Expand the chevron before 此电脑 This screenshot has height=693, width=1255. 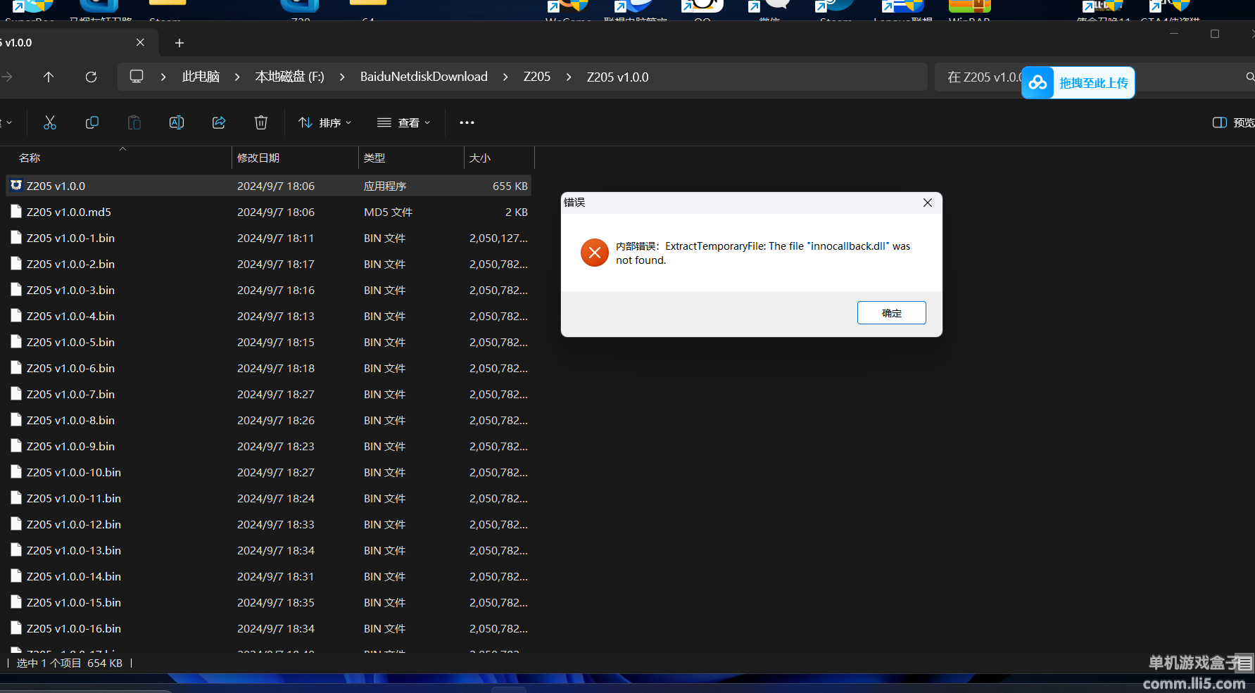point(163,77)
